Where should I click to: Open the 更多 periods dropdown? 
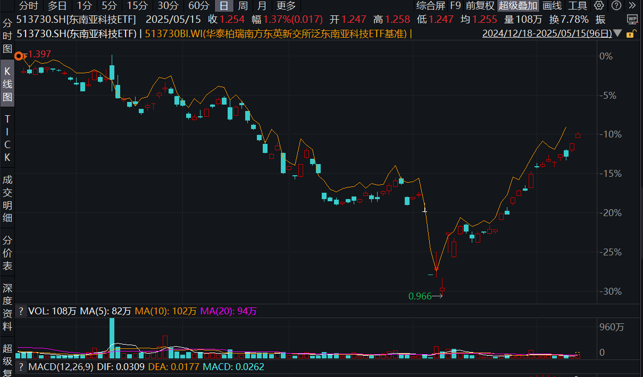pyautogui.click(x=286, y=6)
